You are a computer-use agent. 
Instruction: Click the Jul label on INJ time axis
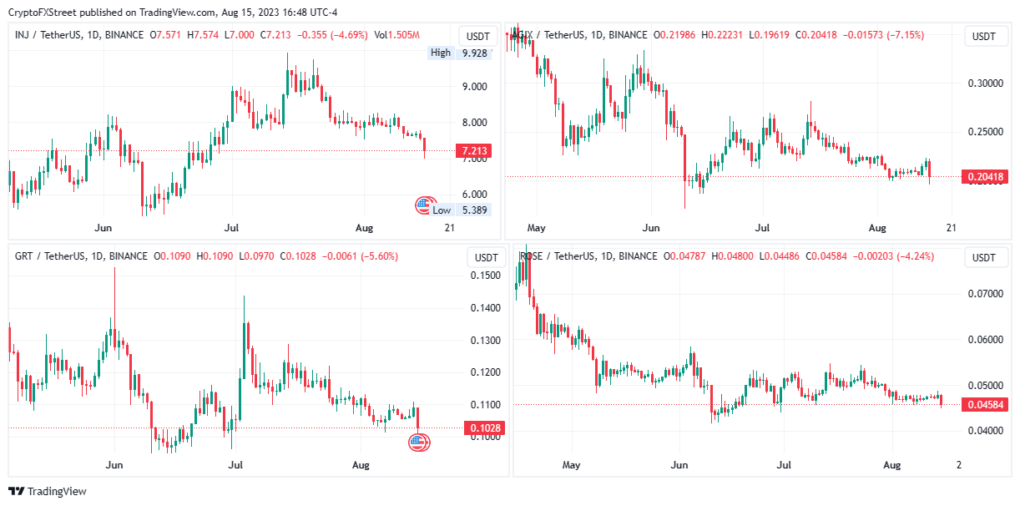[232, 228]
